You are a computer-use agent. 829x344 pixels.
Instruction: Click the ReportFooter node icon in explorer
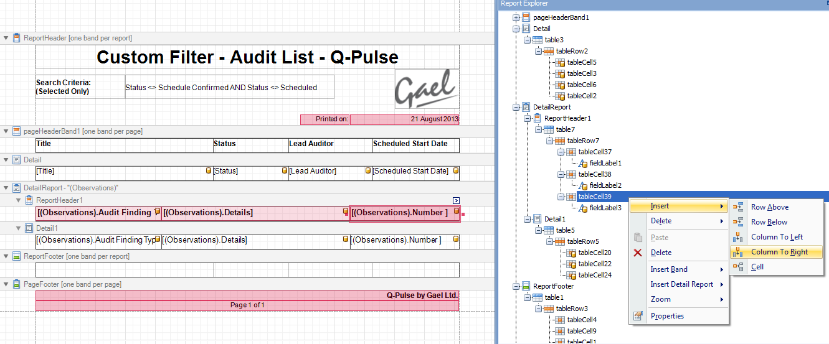pos(526,286)
